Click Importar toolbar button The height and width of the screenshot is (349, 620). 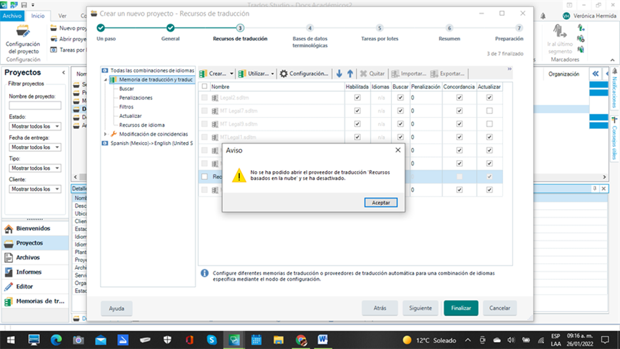409,74
